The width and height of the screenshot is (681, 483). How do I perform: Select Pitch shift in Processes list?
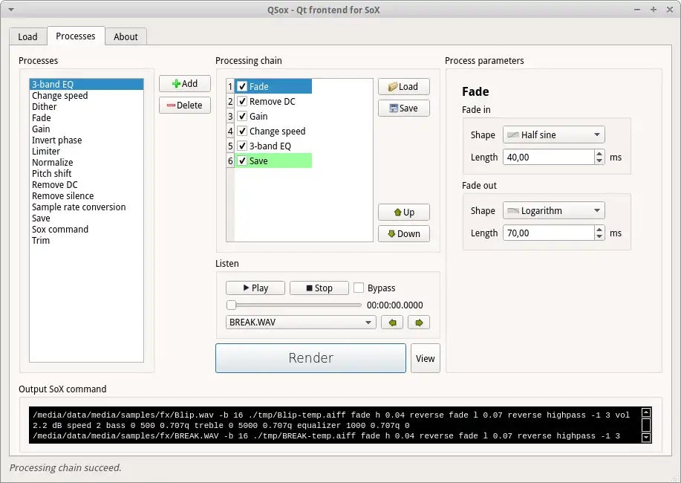click(86, 173)
